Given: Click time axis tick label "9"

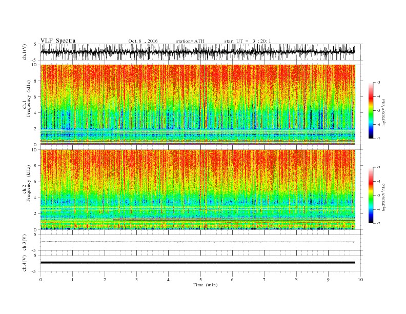Looking at the screenshot, I should point(328,280).
